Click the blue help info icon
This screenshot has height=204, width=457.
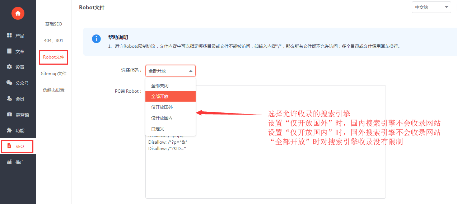pyautogui.click(x=96, y=39)
